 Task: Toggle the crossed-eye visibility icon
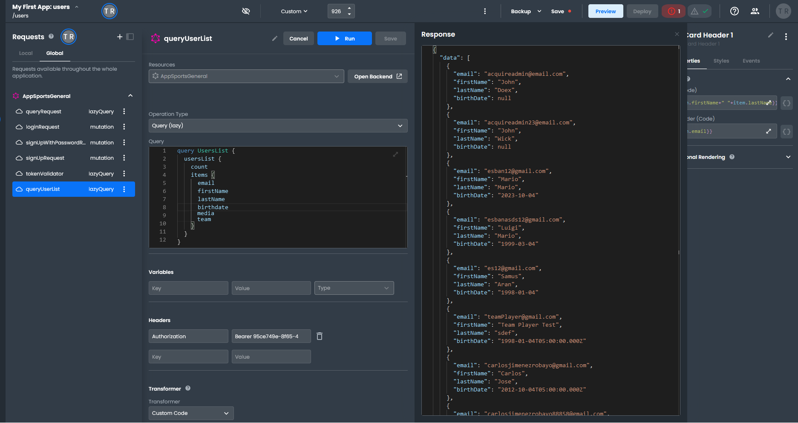coord(246,12)
